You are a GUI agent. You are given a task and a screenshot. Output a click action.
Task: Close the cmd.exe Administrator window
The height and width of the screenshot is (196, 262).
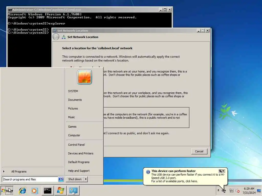tap(169, 10)
